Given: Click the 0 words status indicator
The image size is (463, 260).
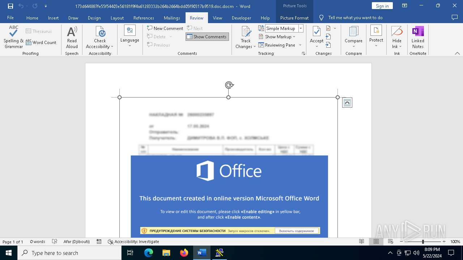Looking at the screenshot, I should coord(38,242).
